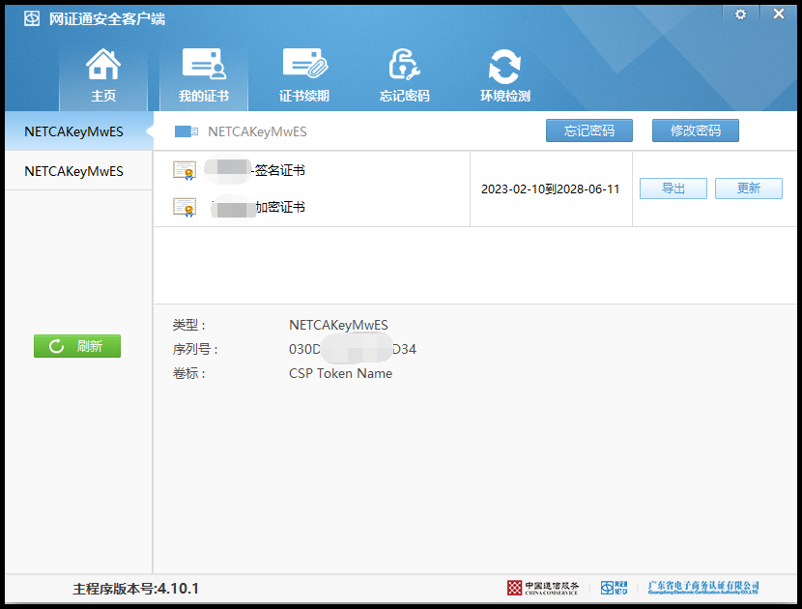Click the 忘记密码 unlock icon in toolbar
The width and height of the screenshot is (802, 609).
click(x=404, y=66)
